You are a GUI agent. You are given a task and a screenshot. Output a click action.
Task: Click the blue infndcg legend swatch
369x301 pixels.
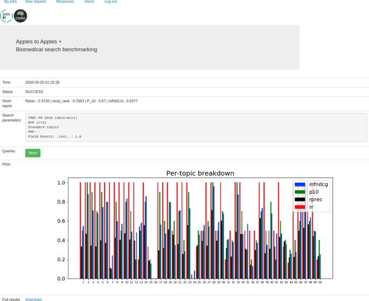click(300, 184)
